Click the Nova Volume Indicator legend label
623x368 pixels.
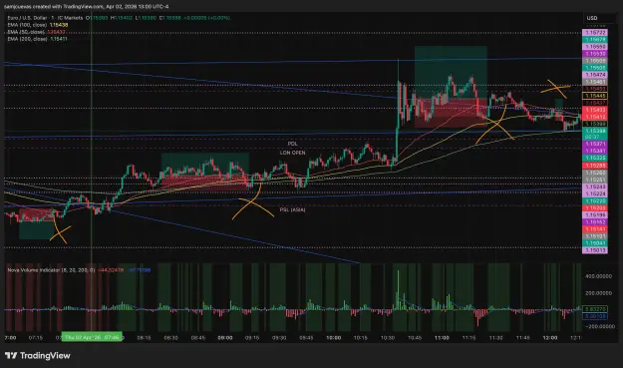pyautogui.click(x=51, y=270)
